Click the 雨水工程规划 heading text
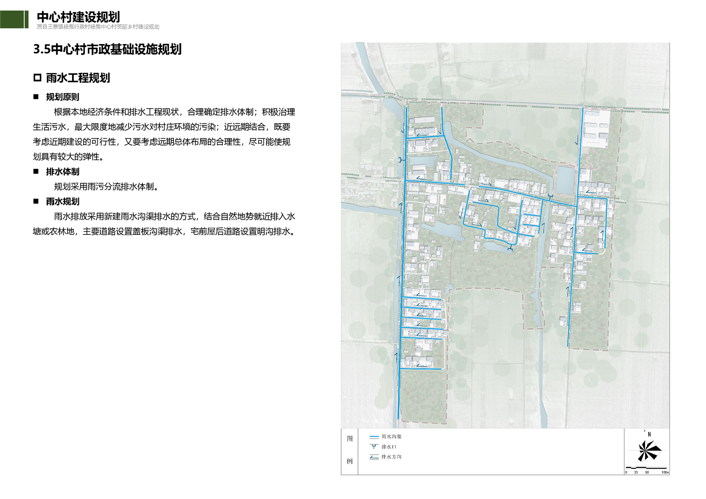This screenshot has height=499, width=706. (78, 78)
